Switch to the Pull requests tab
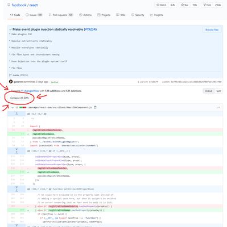The width and height of the screenshot is (227, 227). tap(61, 15)
